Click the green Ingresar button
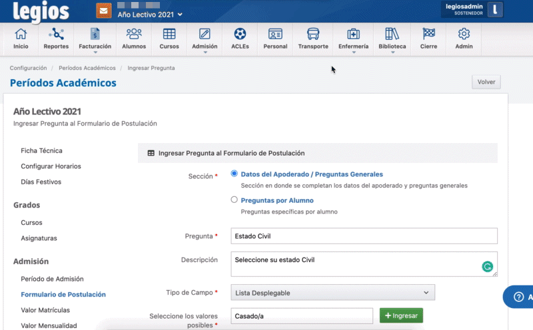 pyautogui.click(x=401, y=315)
